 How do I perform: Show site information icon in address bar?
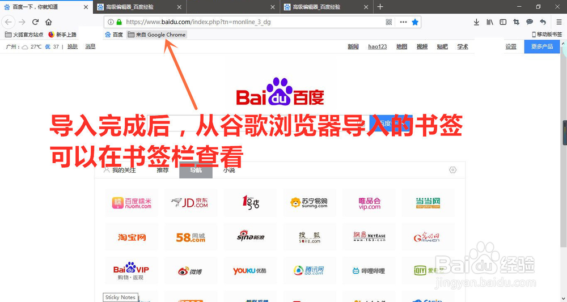coord(111,22)
